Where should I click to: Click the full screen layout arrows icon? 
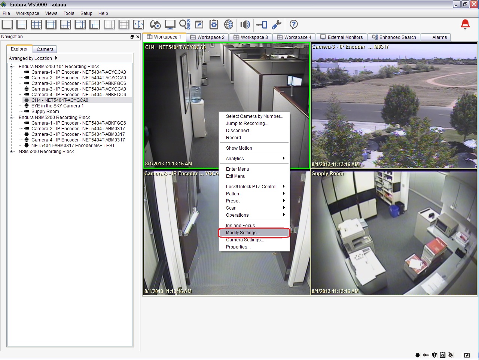[138, 25]
